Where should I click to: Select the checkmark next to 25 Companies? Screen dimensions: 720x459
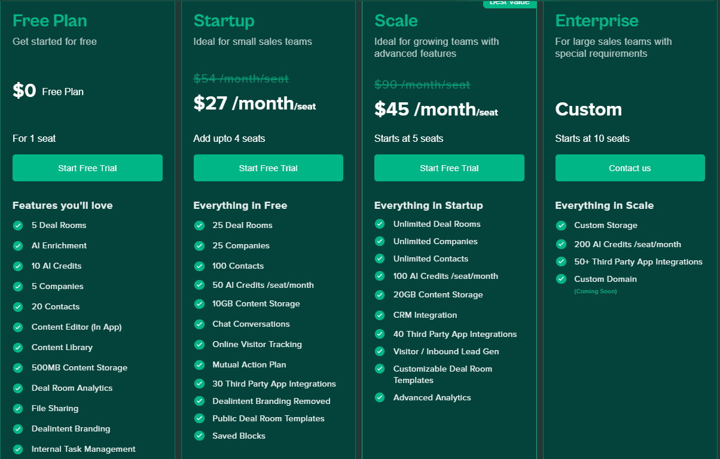click(x=199, y=246)
